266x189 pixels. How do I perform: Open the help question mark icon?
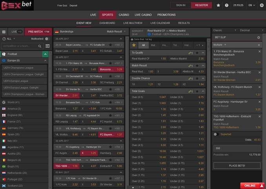tap(226, 5)
